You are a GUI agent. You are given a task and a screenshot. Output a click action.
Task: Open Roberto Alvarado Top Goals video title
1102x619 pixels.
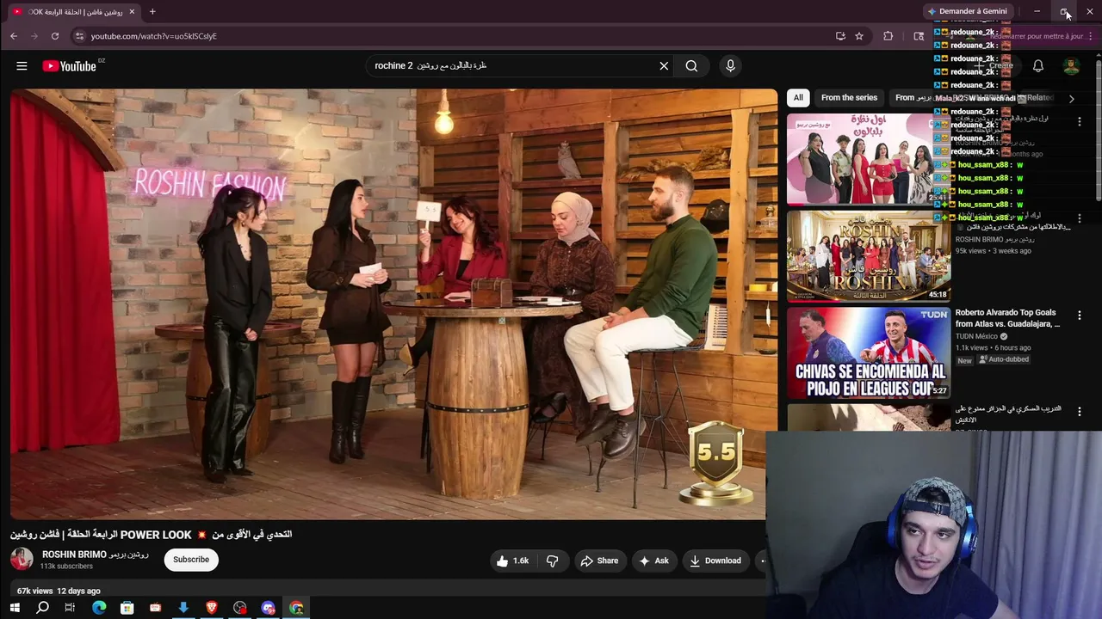click(x=1007, y=318)
